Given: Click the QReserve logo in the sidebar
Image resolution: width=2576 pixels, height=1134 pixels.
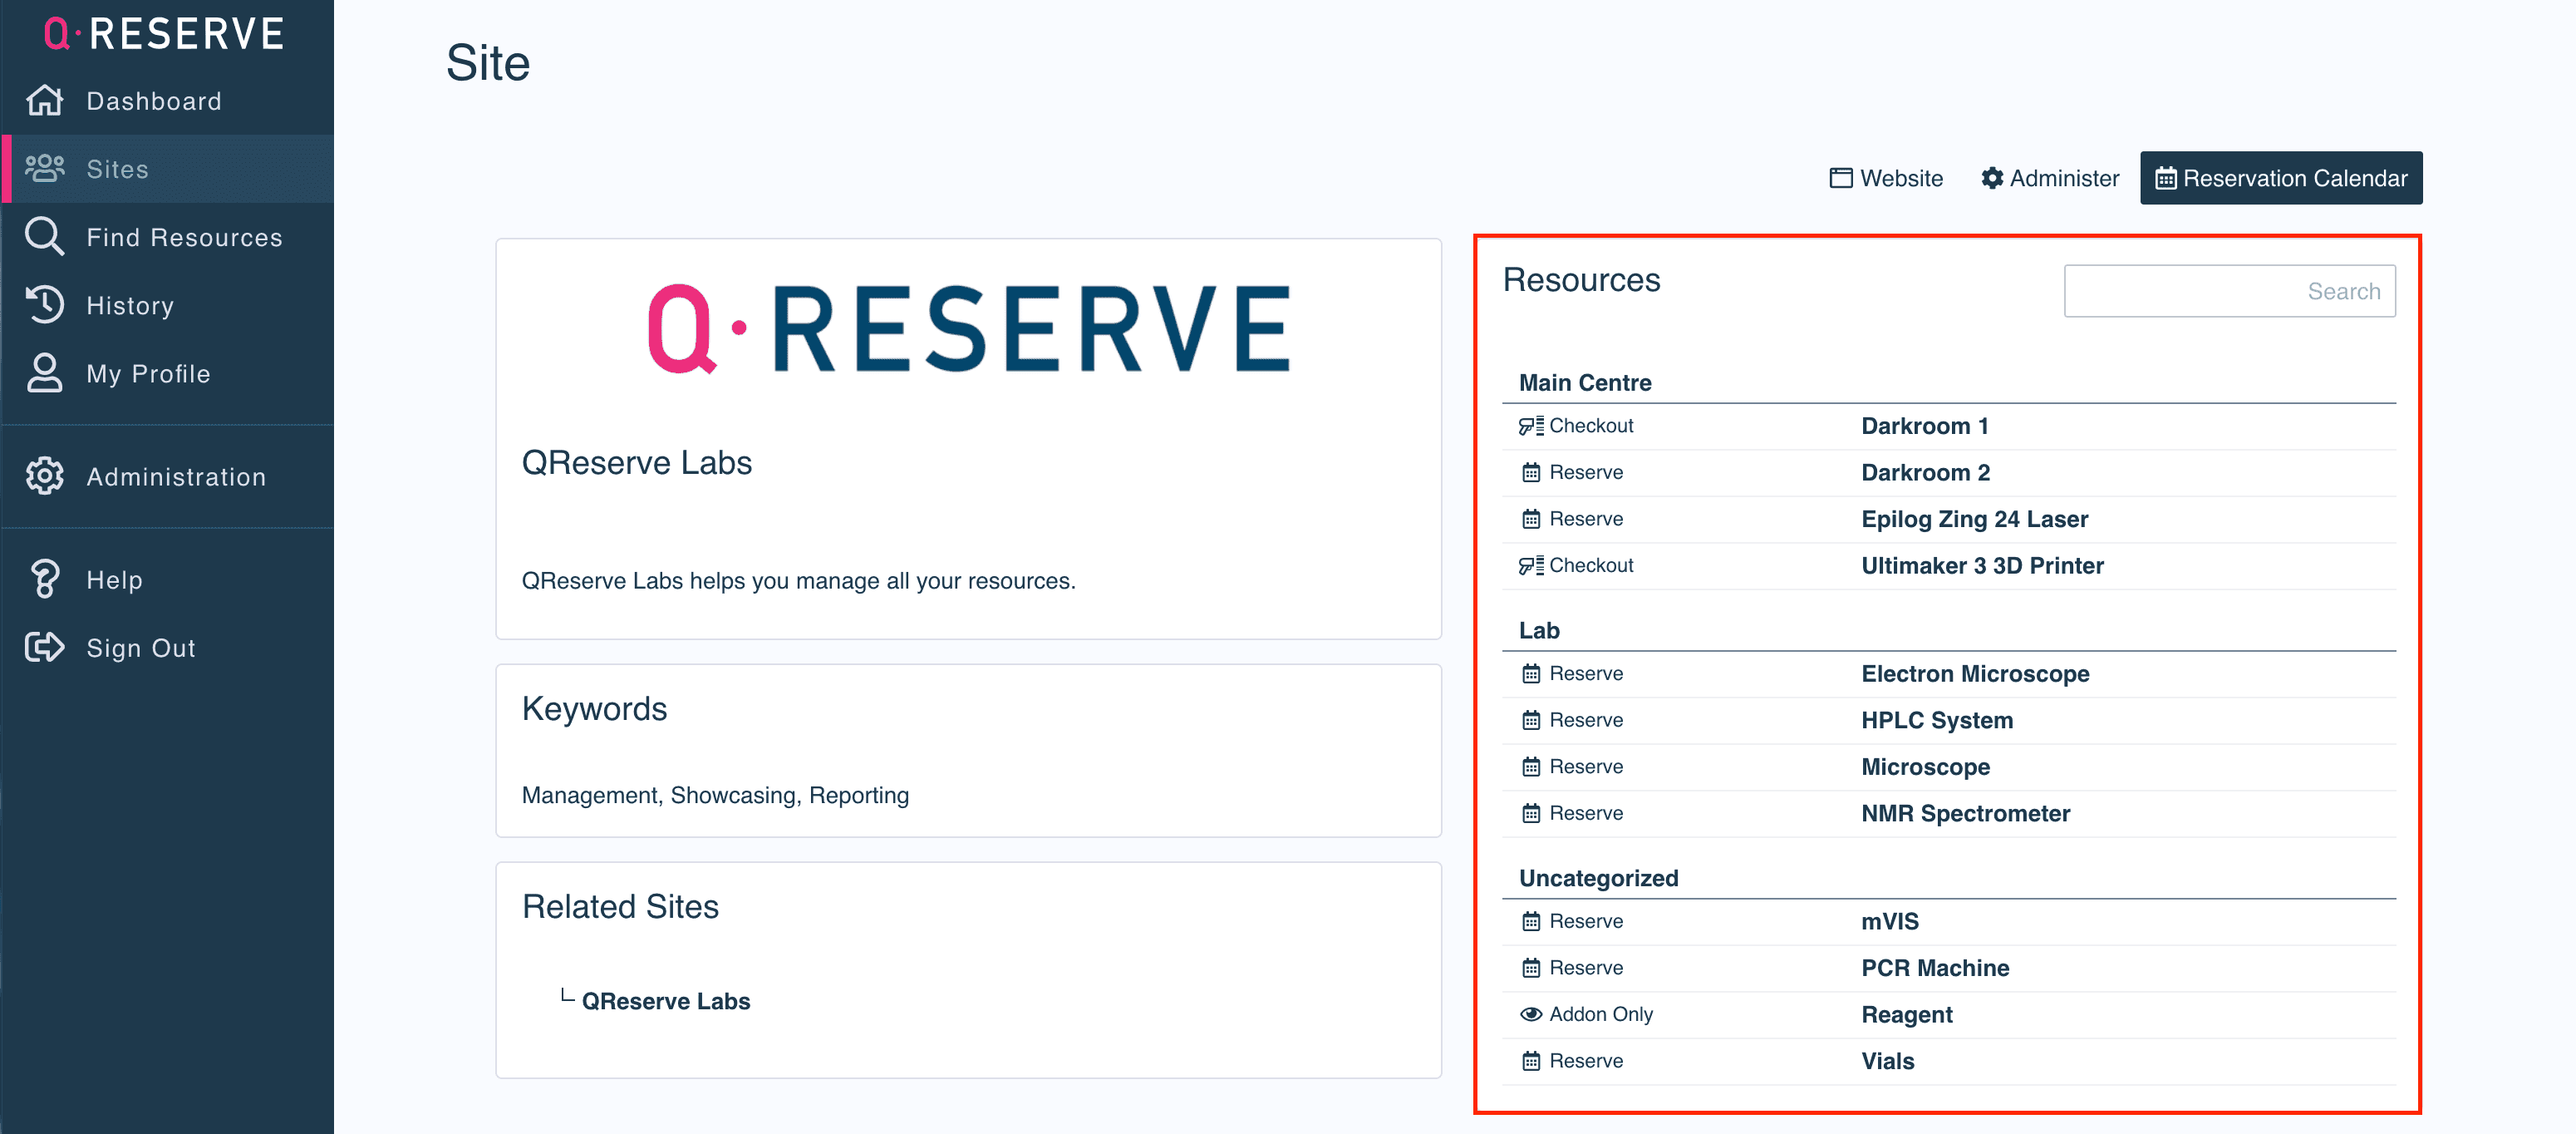Looking at the screenshot, I should [x=160, y=33].
